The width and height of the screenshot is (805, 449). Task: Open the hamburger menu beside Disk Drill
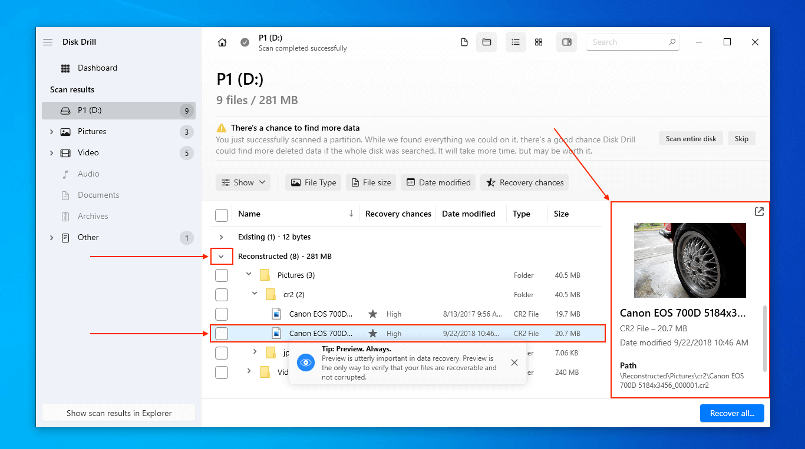point(48,42)
